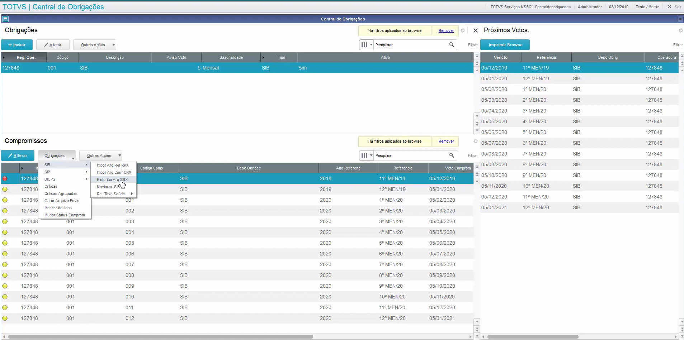Open Próximos Vctos settings gear icon
Viewport: 684px width, 340px height.
click(680, 30)
